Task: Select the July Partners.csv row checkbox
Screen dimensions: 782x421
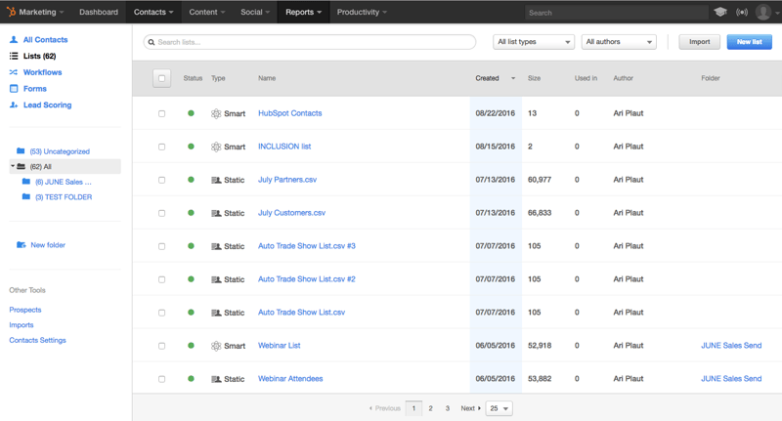Action: point(162,180)
